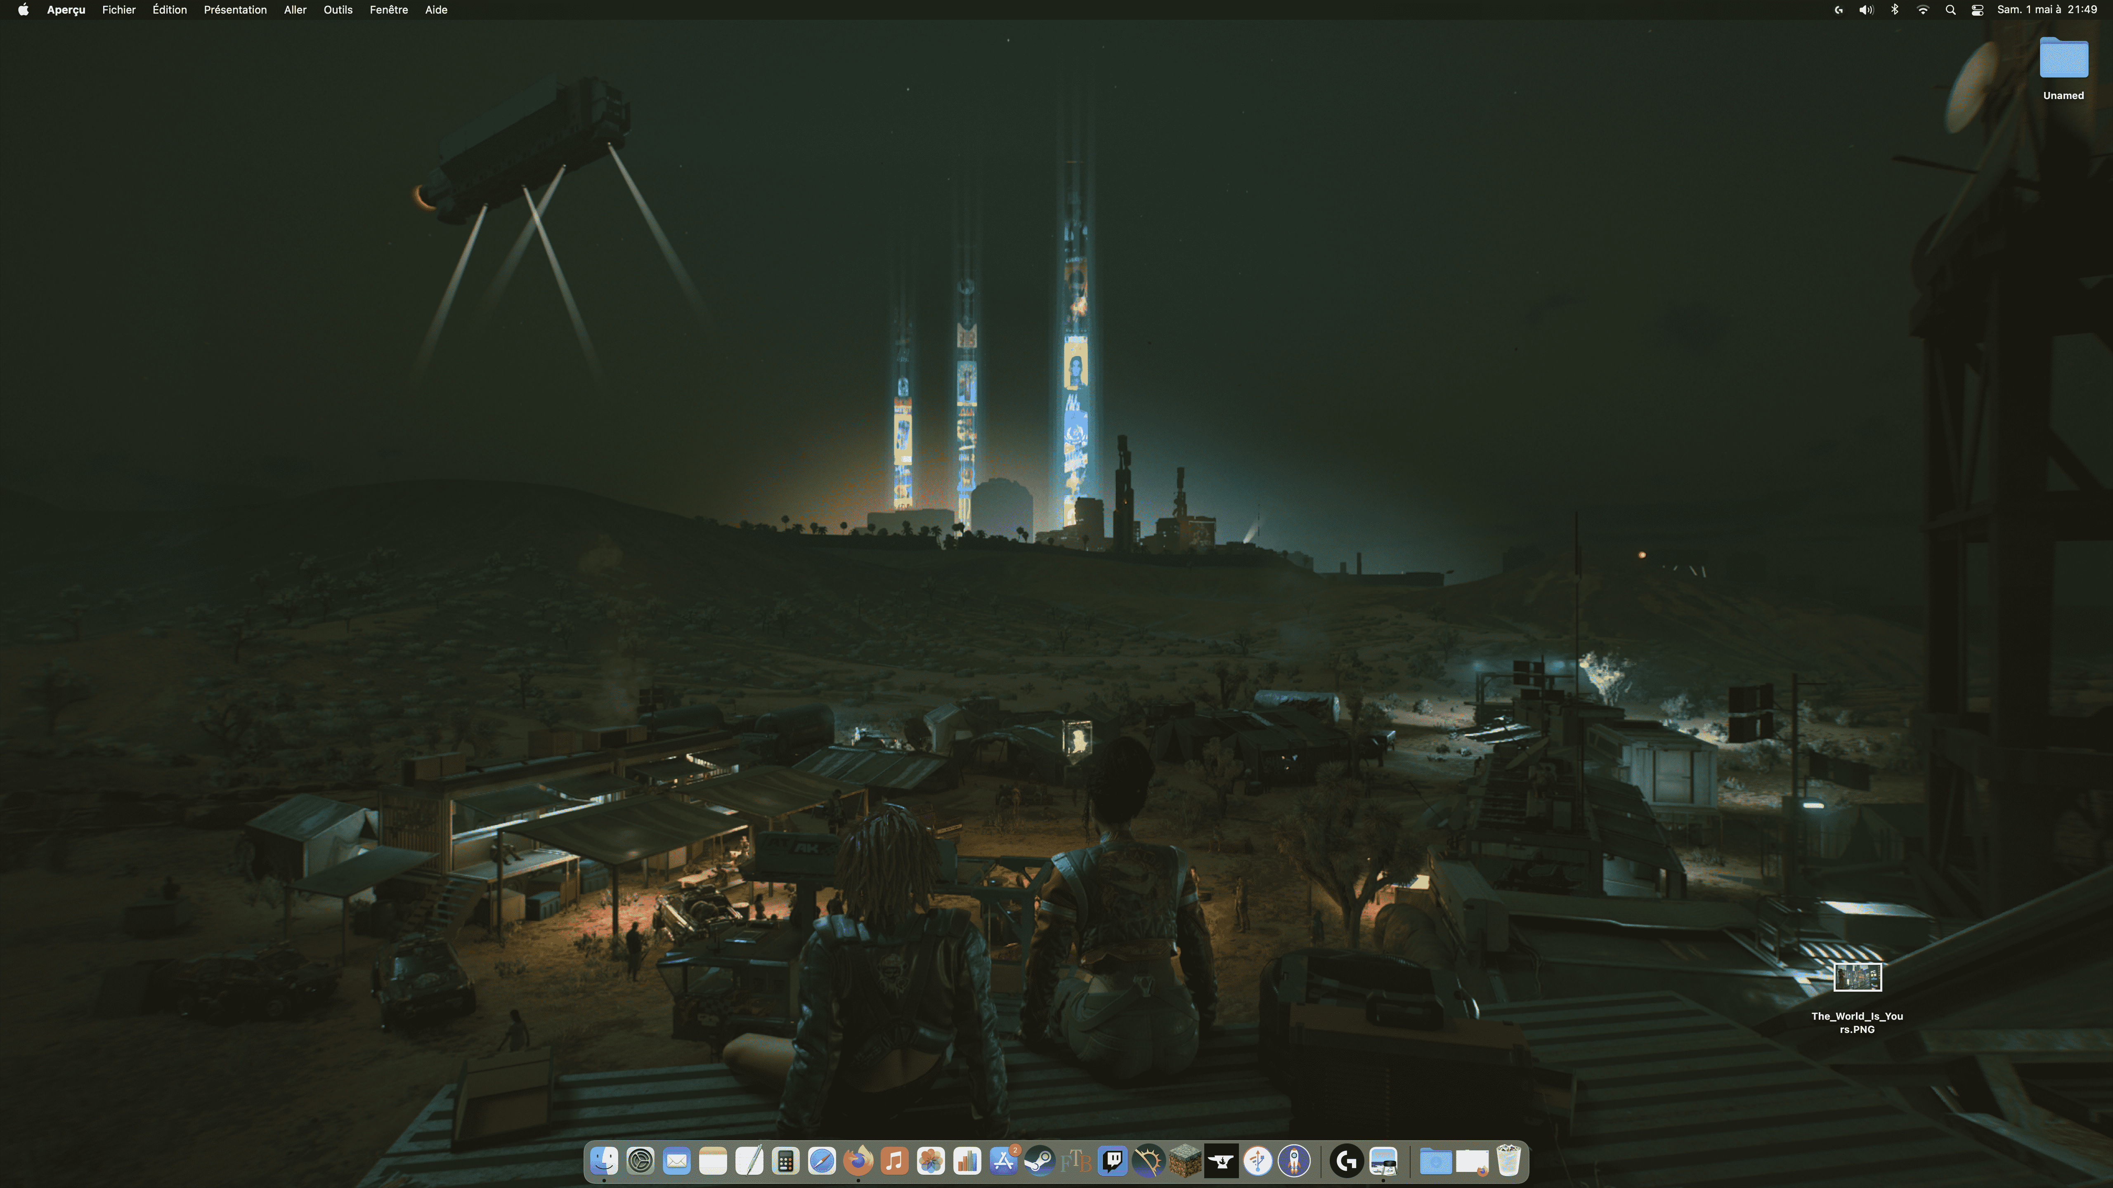Launch TextEdit from the Dock
Viewport: 2113px width, 1188px height.
click(x=749, y=1161)
